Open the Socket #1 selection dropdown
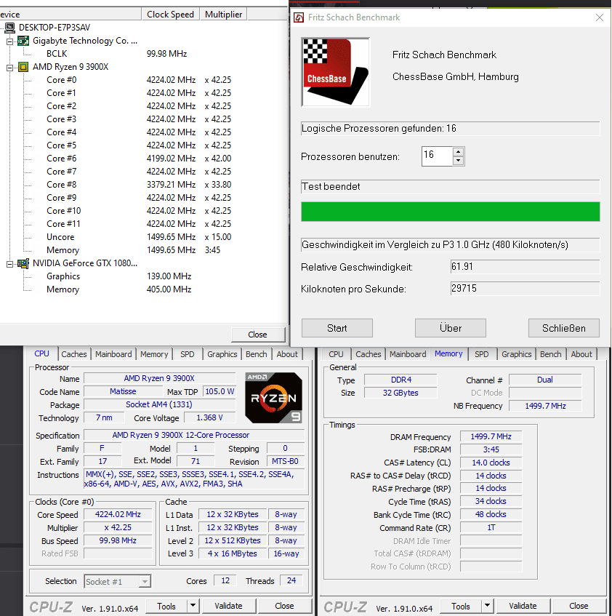 145,581
